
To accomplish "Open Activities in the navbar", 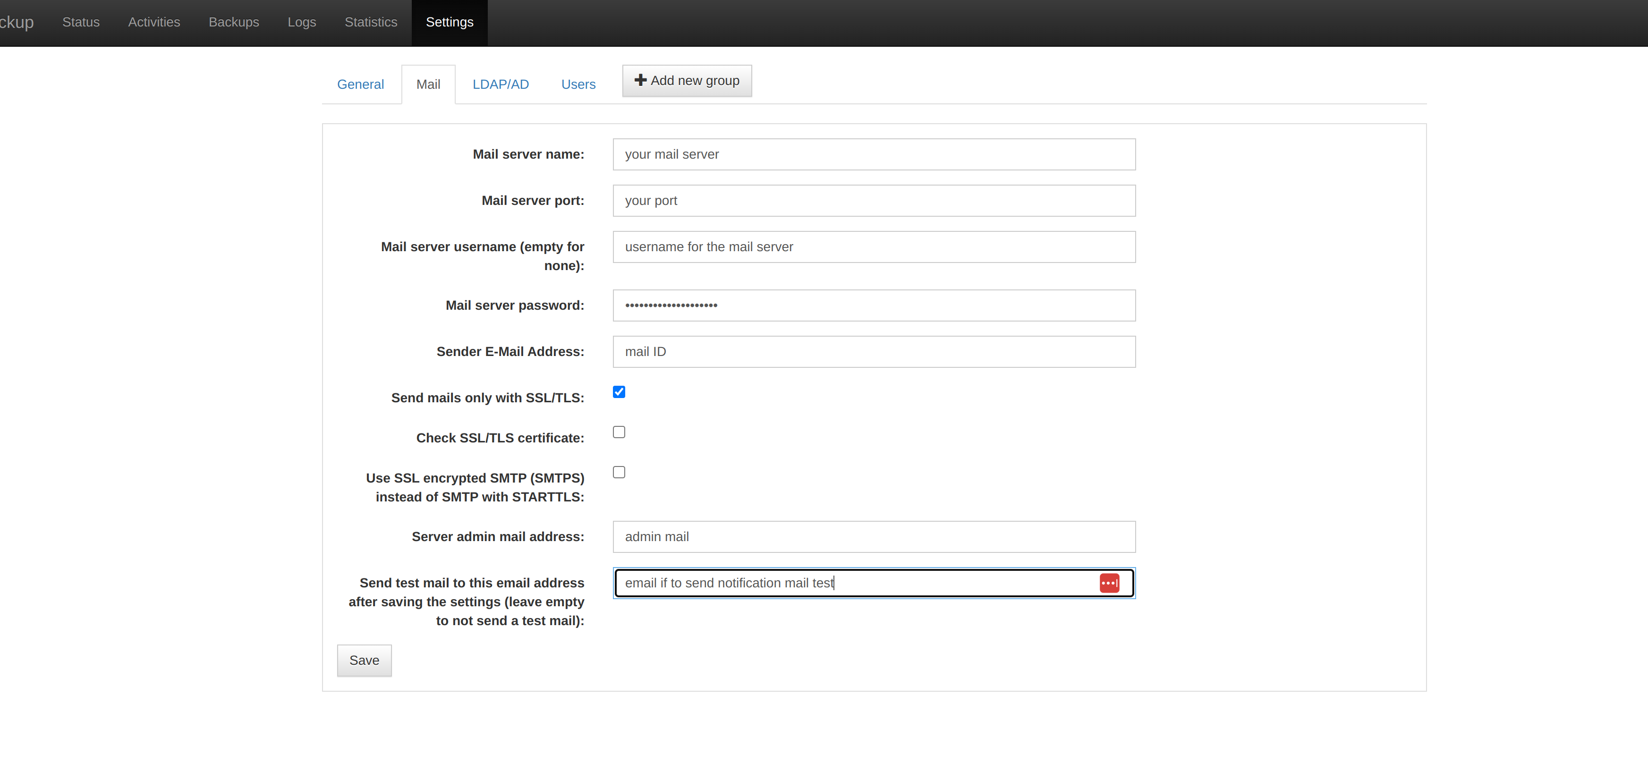I will pyautogui.click(x=153, y=22).
